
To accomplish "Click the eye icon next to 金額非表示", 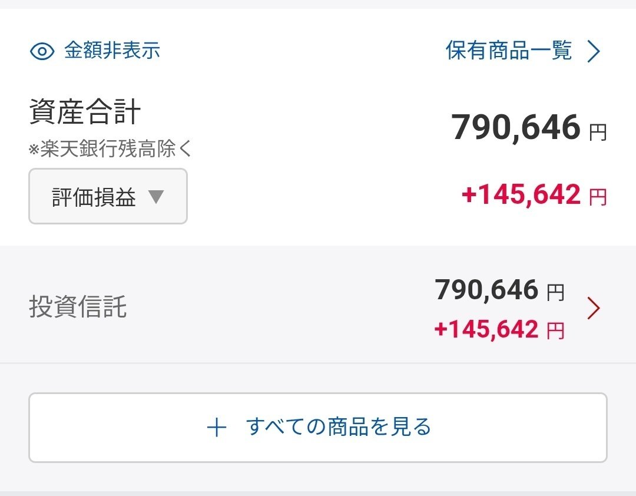I will point(41,52).
